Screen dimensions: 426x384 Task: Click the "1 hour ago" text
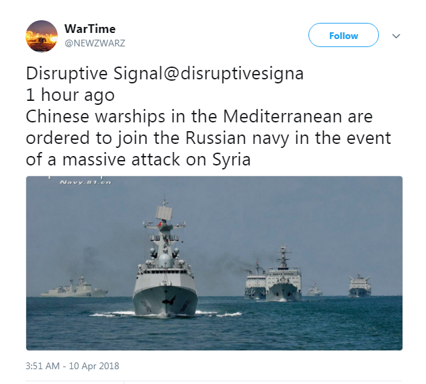point(71,95)
